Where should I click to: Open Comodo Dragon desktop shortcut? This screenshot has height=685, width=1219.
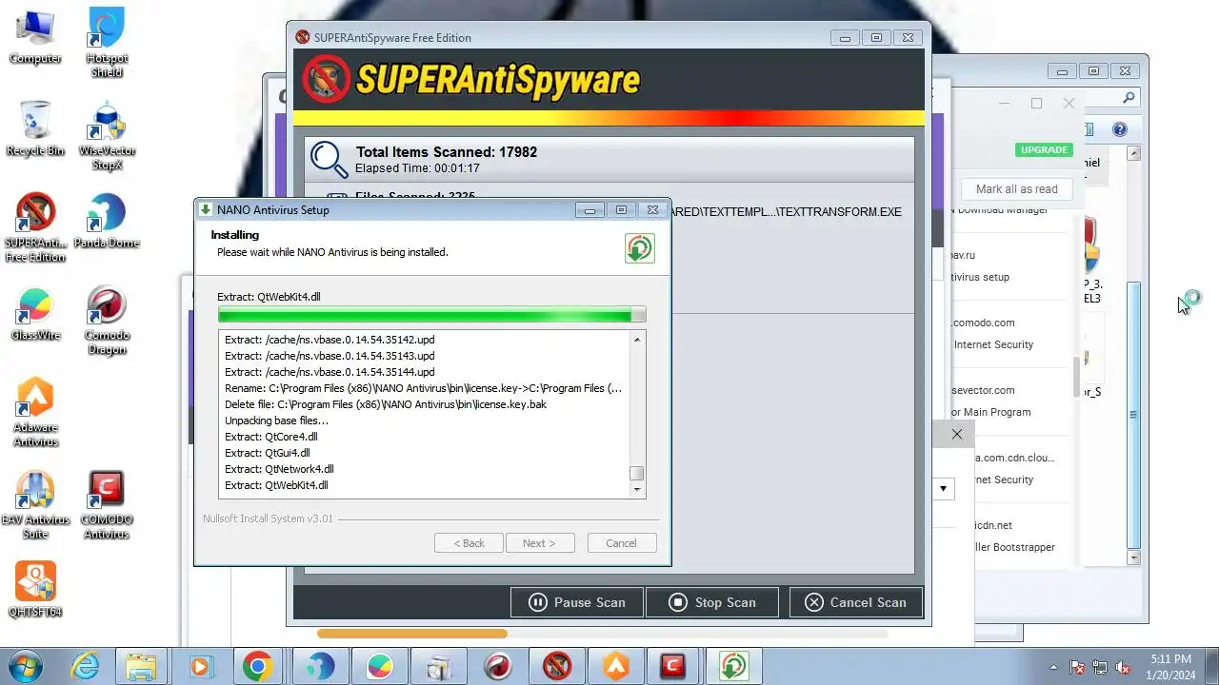click(107, 320)
